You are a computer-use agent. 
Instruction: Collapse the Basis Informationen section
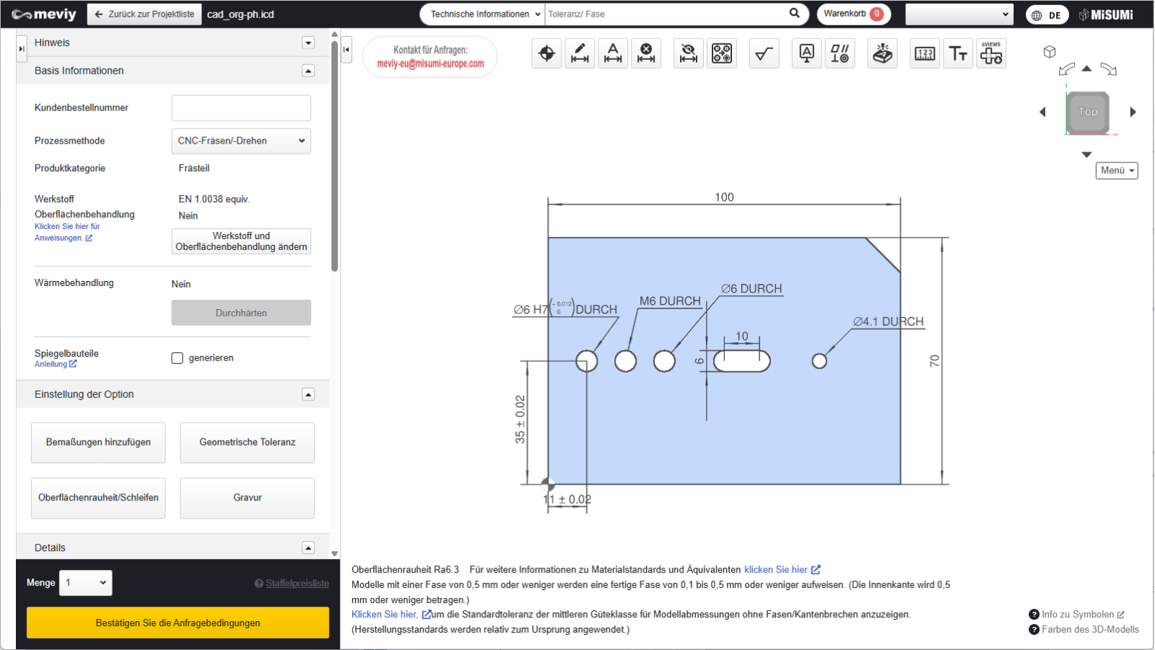coord(308,71)
